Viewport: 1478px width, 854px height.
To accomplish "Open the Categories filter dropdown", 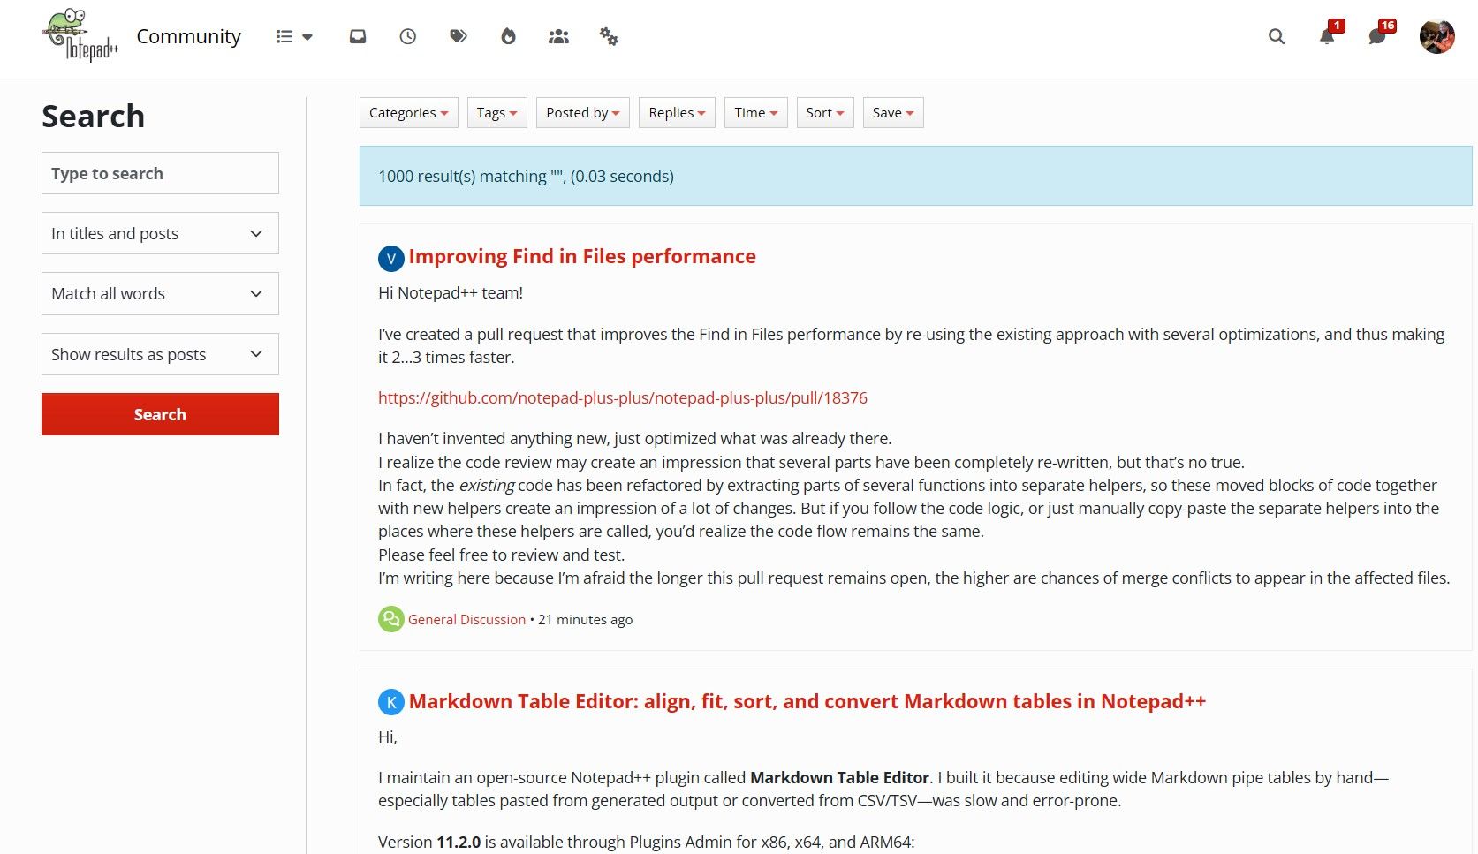I will tap(409, 113).
